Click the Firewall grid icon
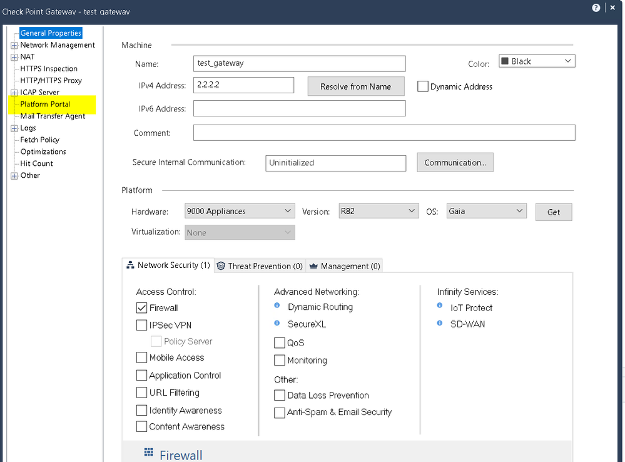This screenshot has width=625, height=462. (149, 452)
